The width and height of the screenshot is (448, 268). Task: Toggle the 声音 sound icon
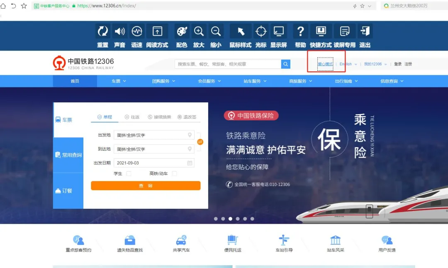[x=120, y=31]
